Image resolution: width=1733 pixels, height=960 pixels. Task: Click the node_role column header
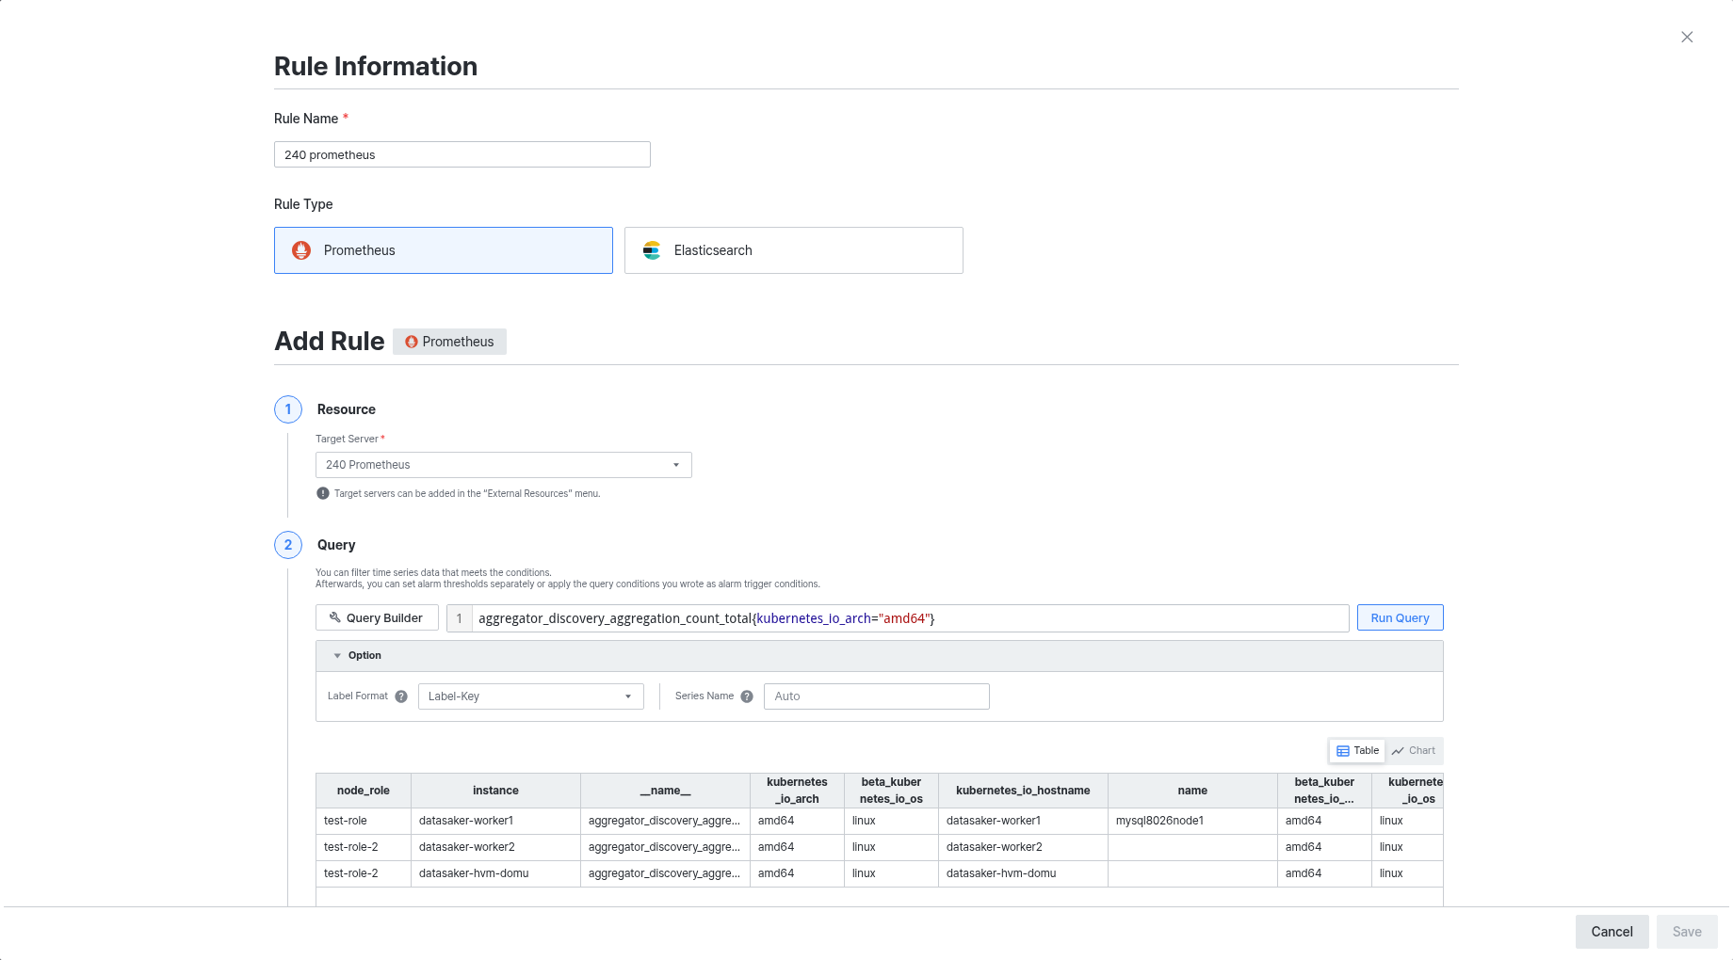click(364, 791)
